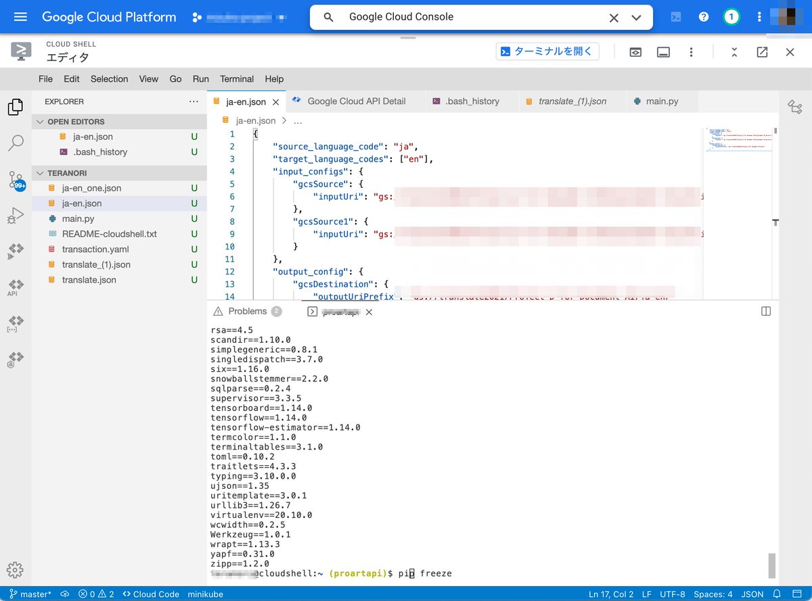Open the Selection menu
Screen dimensions: 812x601
coord(109,79)
